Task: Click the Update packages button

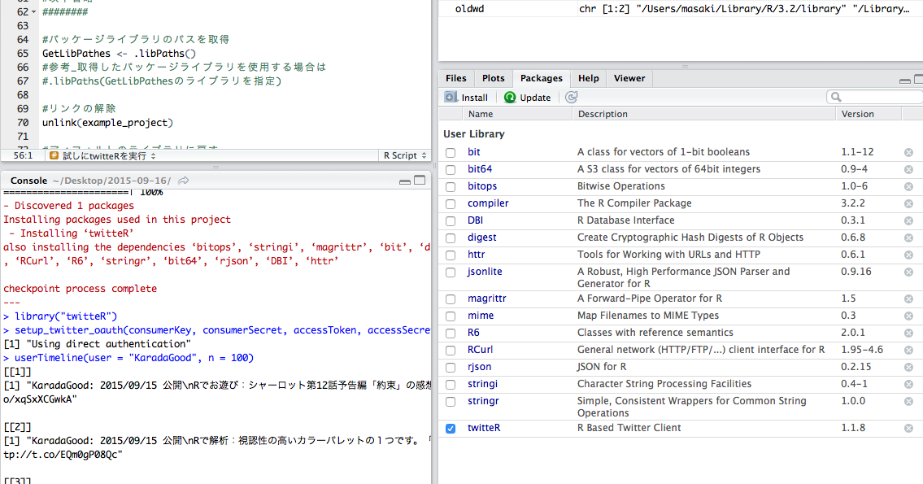Action: click(528, 97)
